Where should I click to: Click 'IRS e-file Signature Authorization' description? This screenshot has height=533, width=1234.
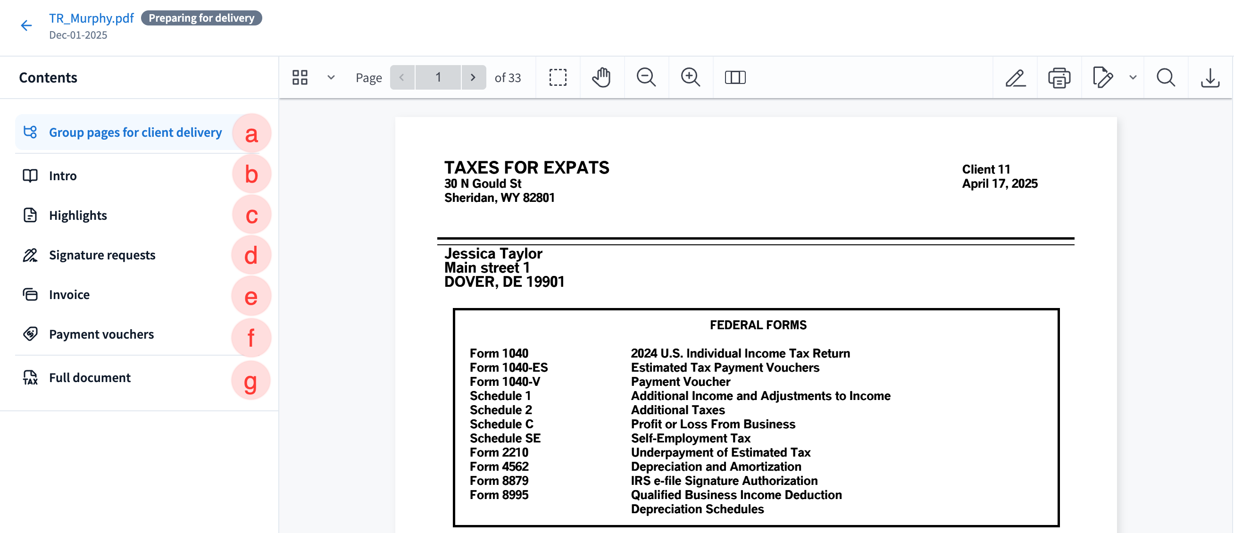pos(724,481)
